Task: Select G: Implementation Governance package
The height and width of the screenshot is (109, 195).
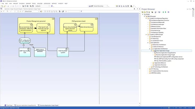Action: tap(159, 71)
